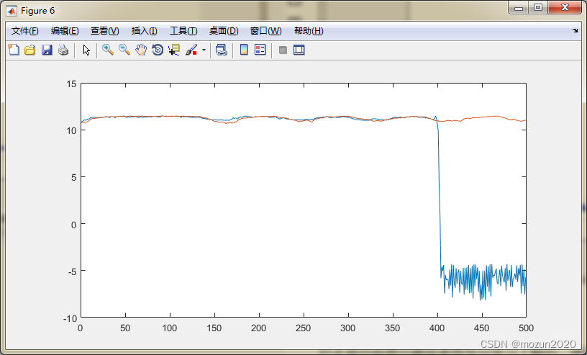Enable the Data Cursor tool
587x355 pixels.
pos(174,50)
